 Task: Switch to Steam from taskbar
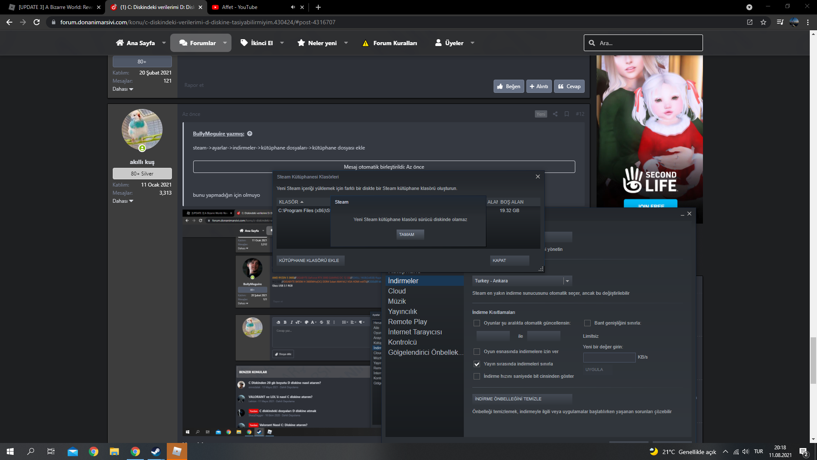156,451
